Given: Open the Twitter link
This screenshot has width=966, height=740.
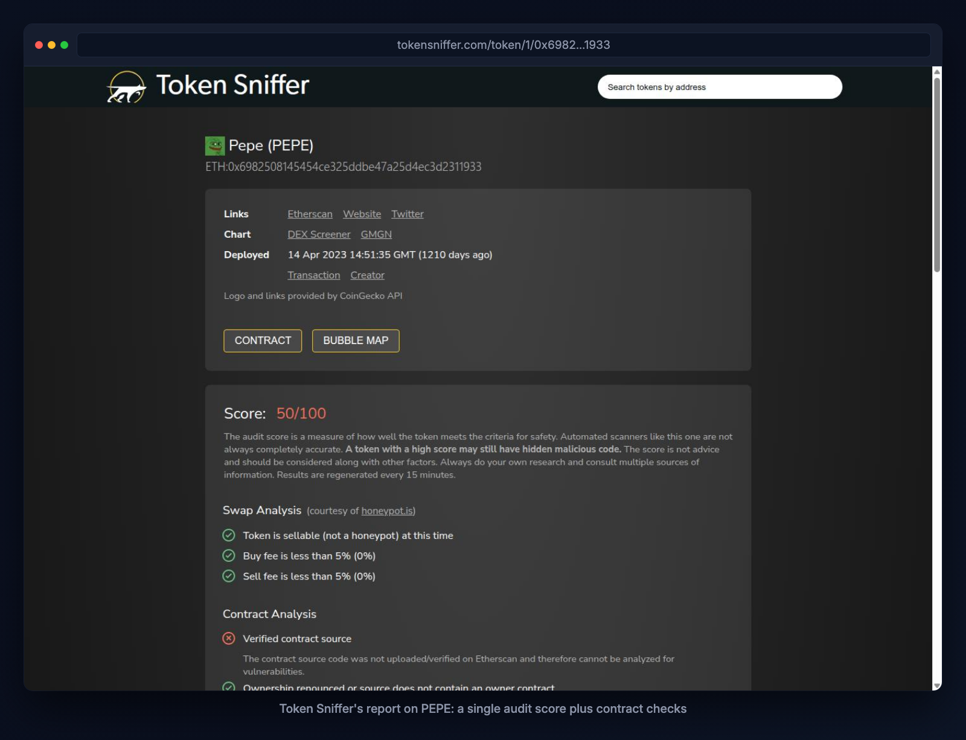Looking at the screenshot, I should pyautogui.click(x=408, y=214).
